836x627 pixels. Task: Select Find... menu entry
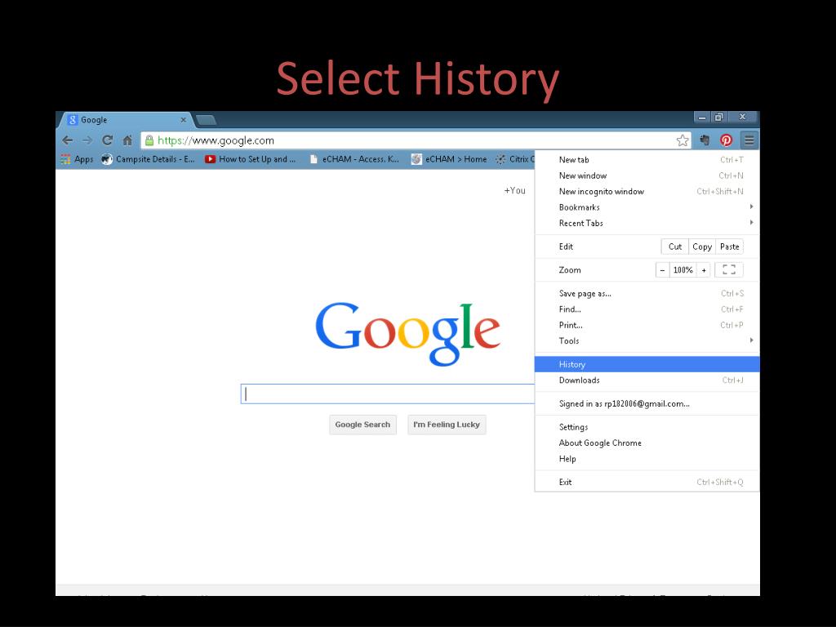click(647, 309)
